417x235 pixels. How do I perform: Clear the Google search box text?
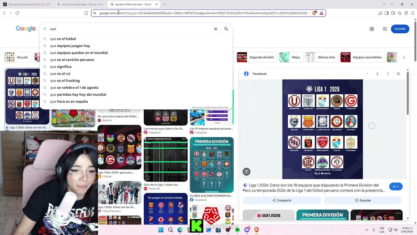tap(216, 29)
